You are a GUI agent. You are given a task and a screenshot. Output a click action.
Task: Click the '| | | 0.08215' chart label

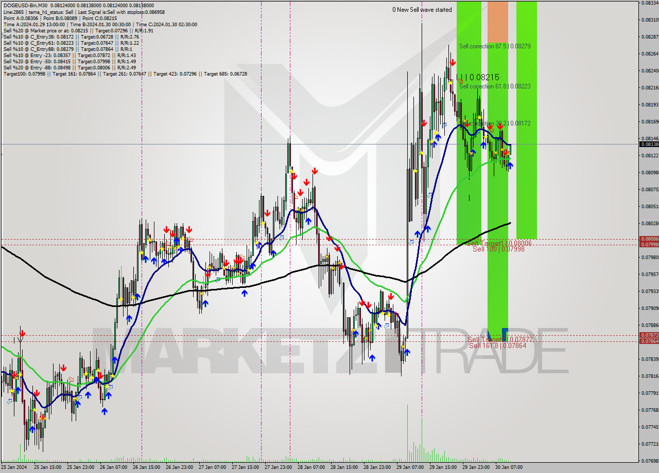coord(478,77)
